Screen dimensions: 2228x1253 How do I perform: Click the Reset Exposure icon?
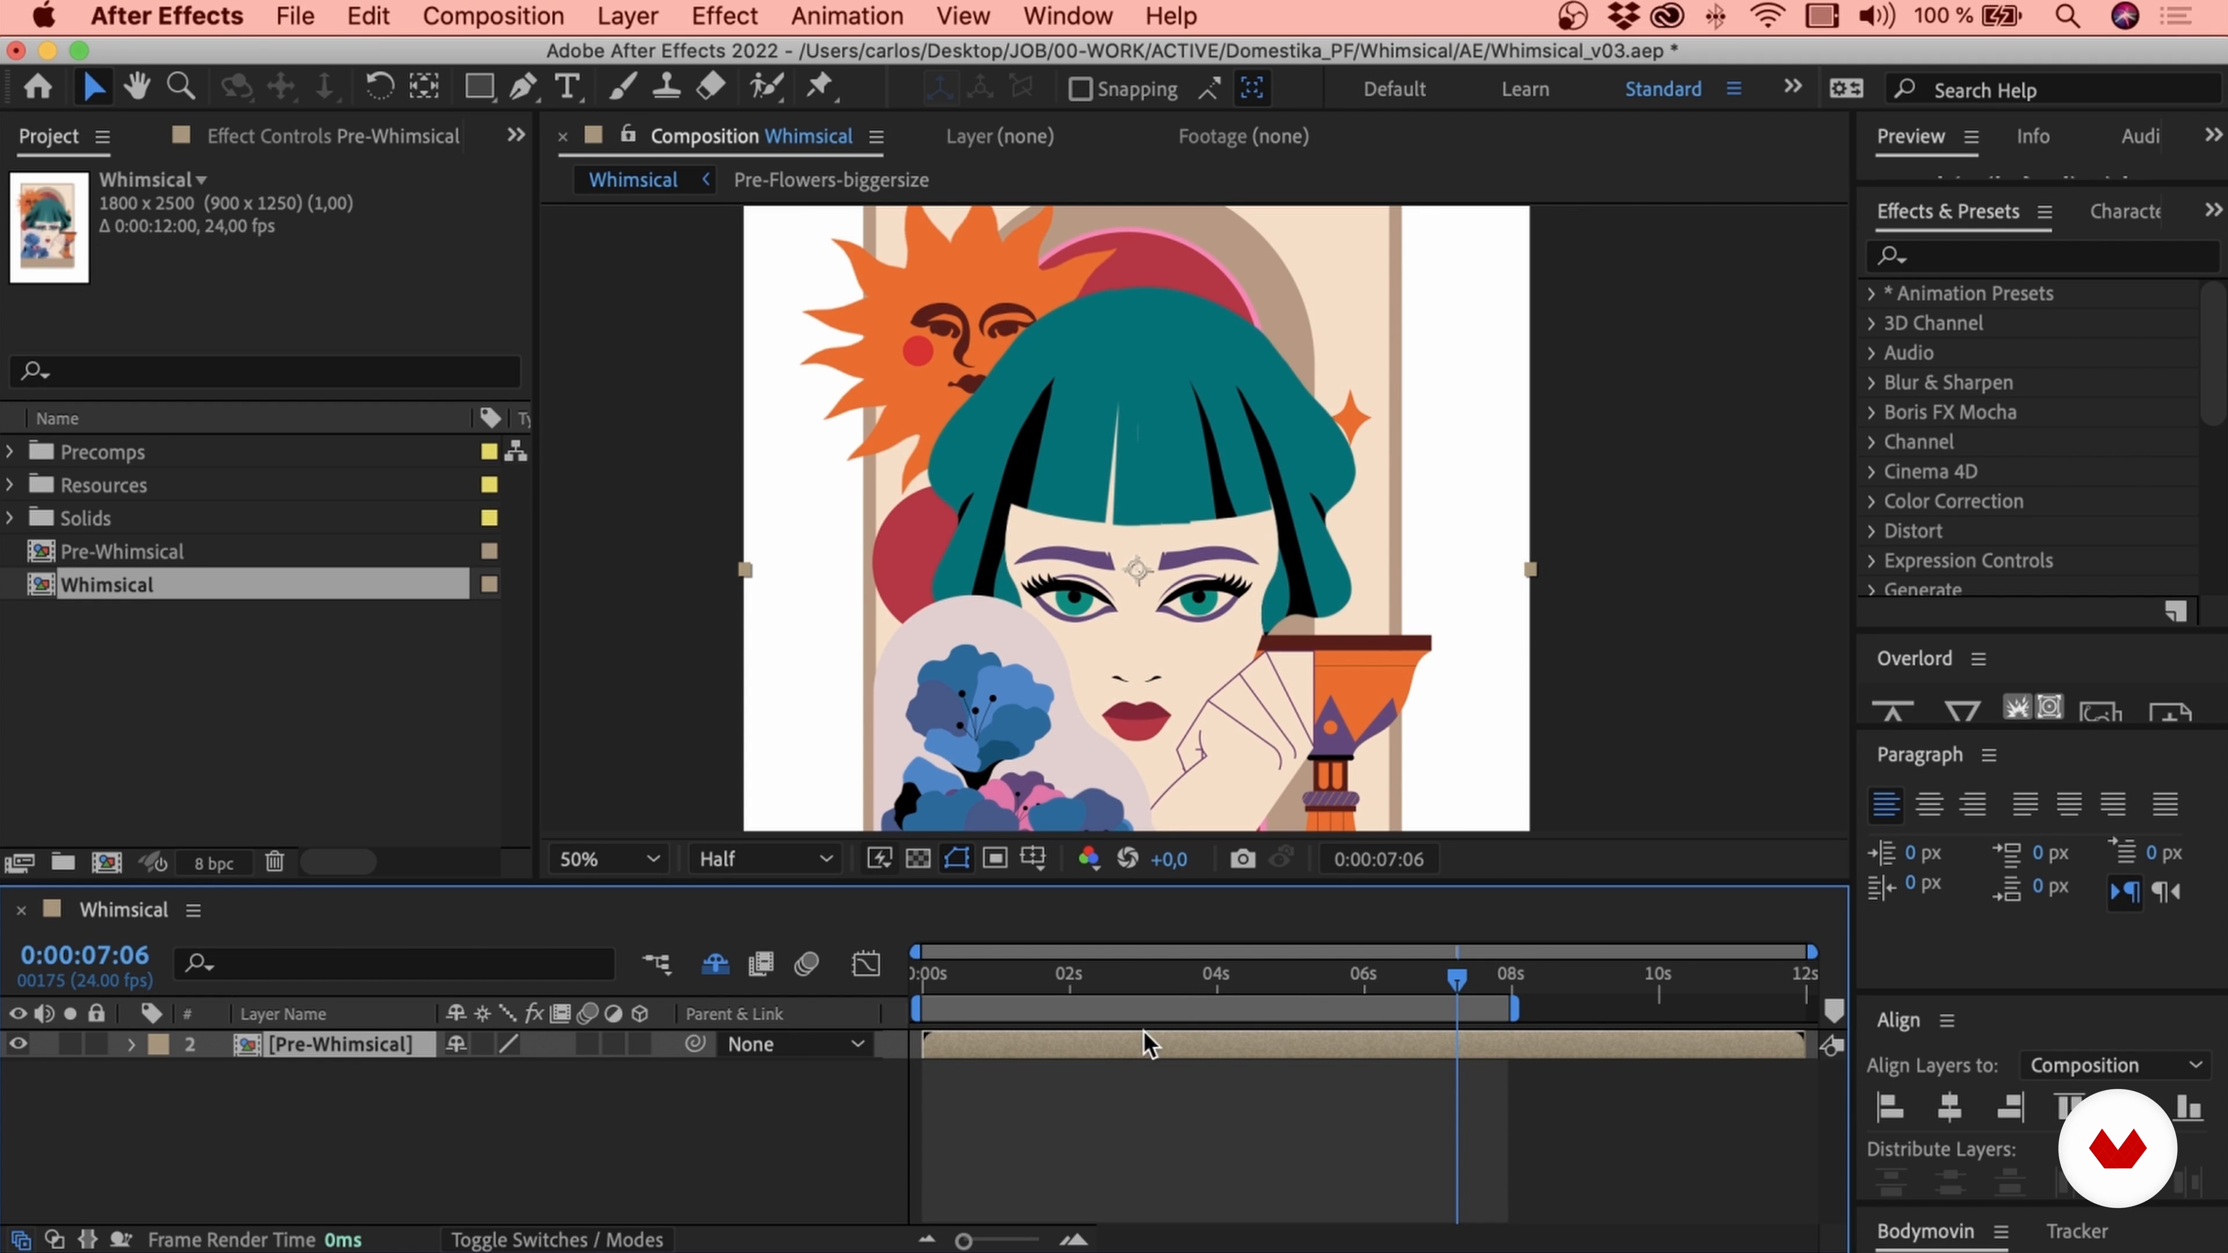[1127, 859]
